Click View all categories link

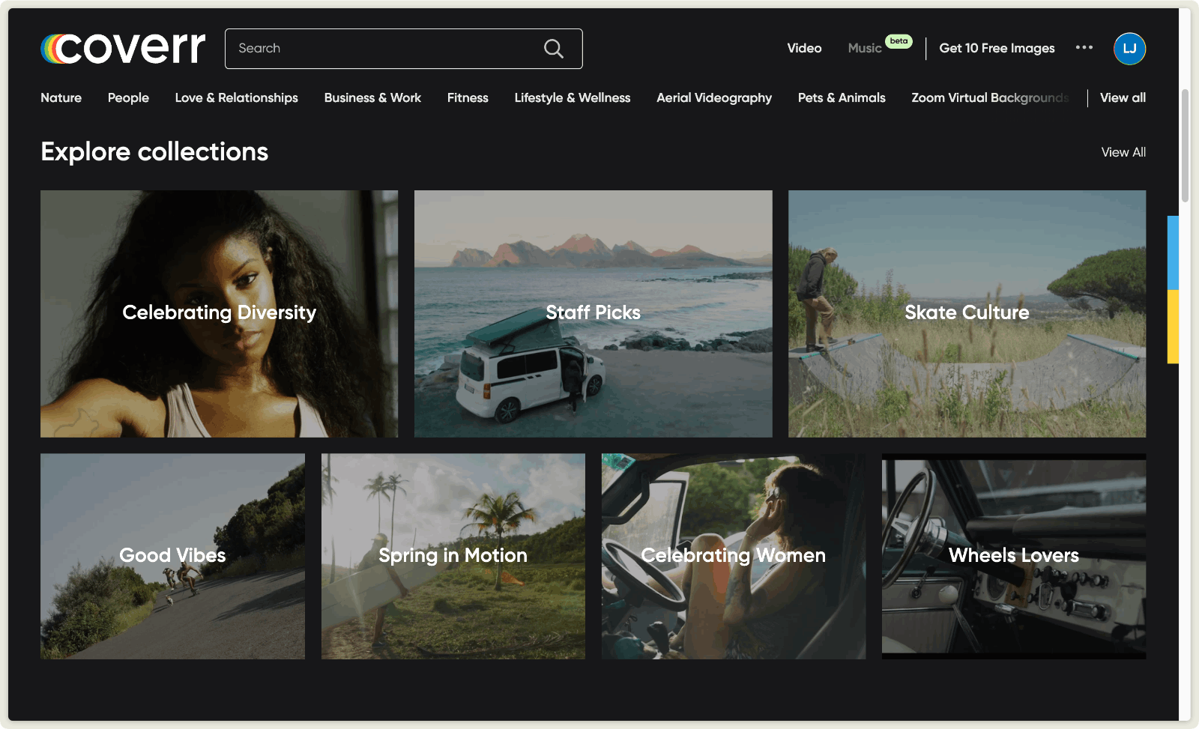[x=1123, y=97]
